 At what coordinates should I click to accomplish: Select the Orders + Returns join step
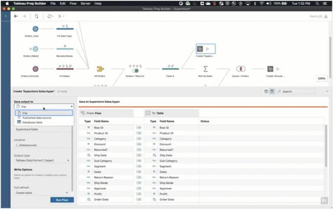pyautogui.click(x=135, y=70)
